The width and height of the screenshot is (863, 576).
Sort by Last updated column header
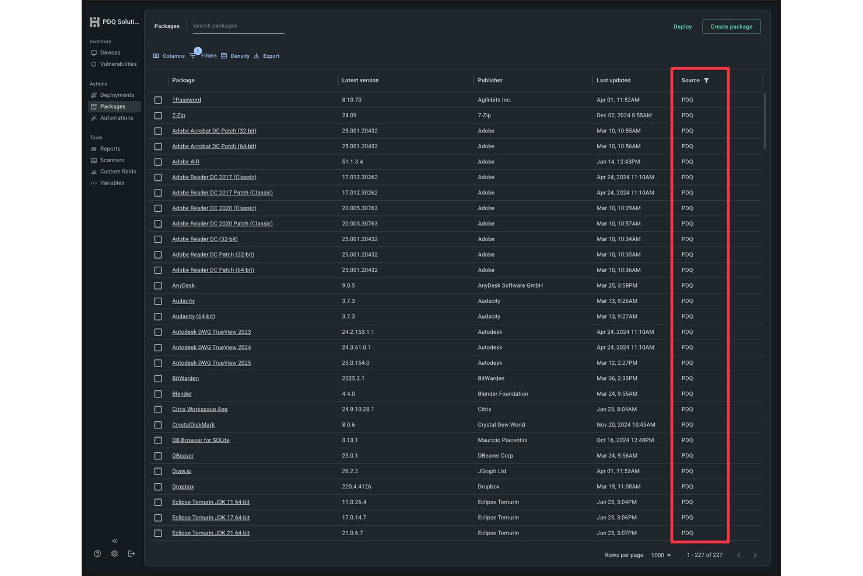tap(613, 81)
